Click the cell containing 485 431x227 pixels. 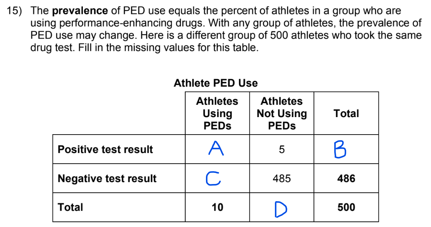pos(282,179)
